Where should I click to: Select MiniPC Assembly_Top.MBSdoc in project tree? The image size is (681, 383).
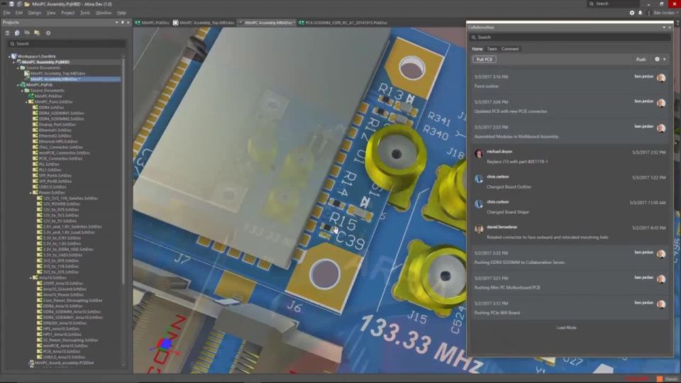click(x=57, y=74)
